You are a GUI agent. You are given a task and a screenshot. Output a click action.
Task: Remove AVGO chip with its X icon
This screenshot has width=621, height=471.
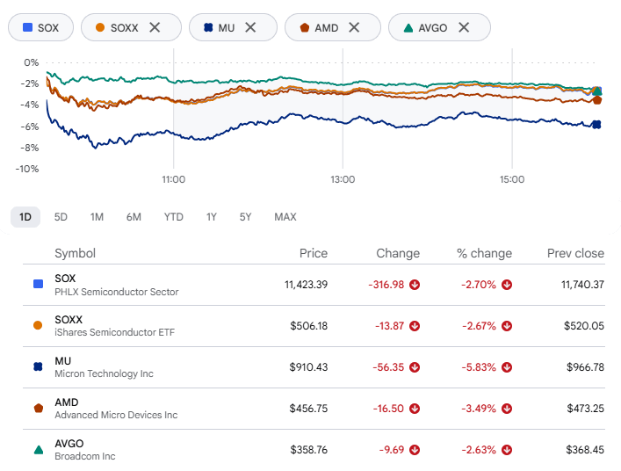(464, 27)
